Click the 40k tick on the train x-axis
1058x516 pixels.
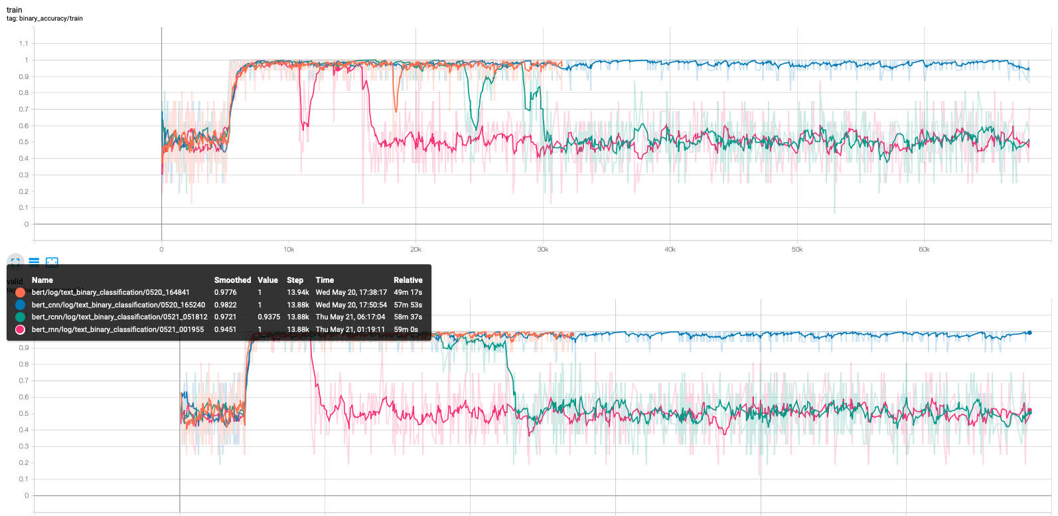coord(670,250)
